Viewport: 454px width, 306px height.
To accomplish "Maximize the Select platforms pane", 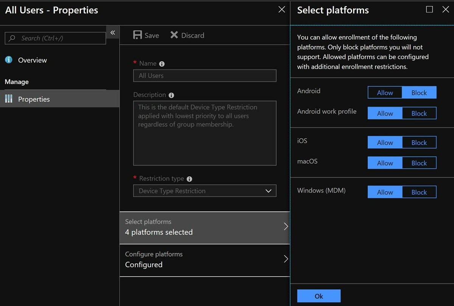I will tap(429, 9).
